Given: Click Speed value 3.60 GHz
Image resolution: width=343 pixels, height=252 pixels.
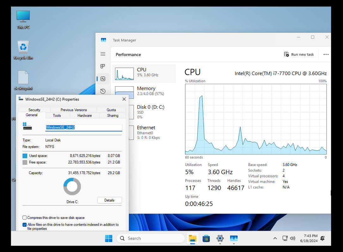Looking at the screenshot, I should click(x=220, y=172).
